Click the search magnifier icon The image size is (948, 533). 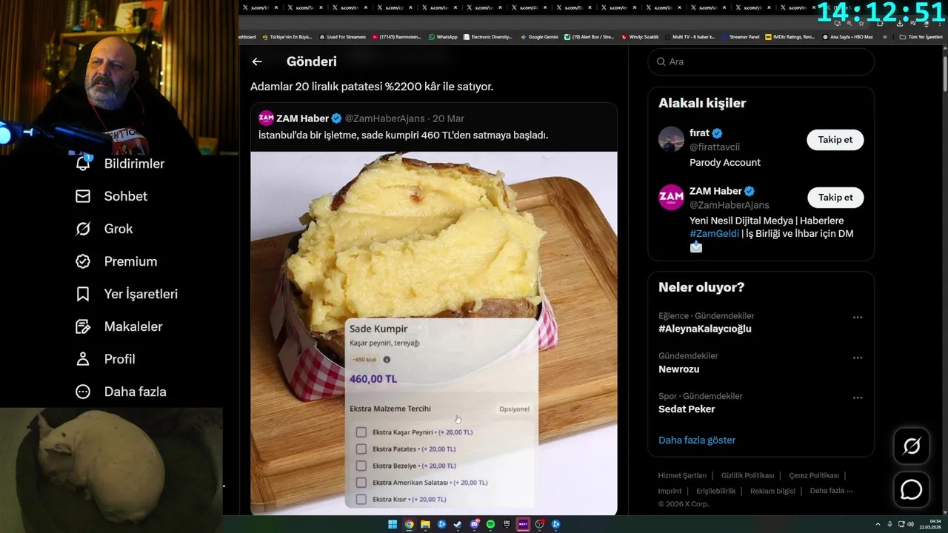tap(661, 61)
